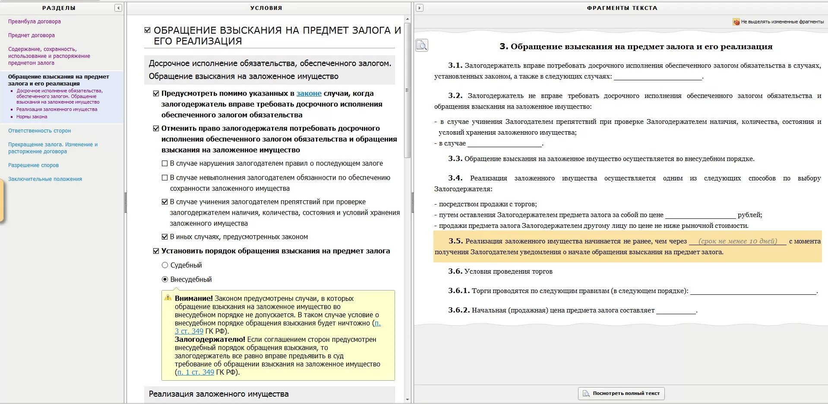
Task: Open the Ответственность сторон section
Action: tap(39, 131)
